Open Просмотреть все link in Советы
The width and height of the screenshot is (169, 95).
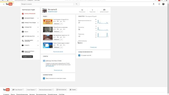(x=58, y=70)
